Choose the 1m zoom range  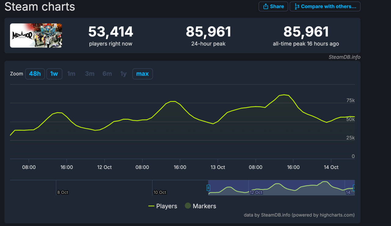(71, 74)
